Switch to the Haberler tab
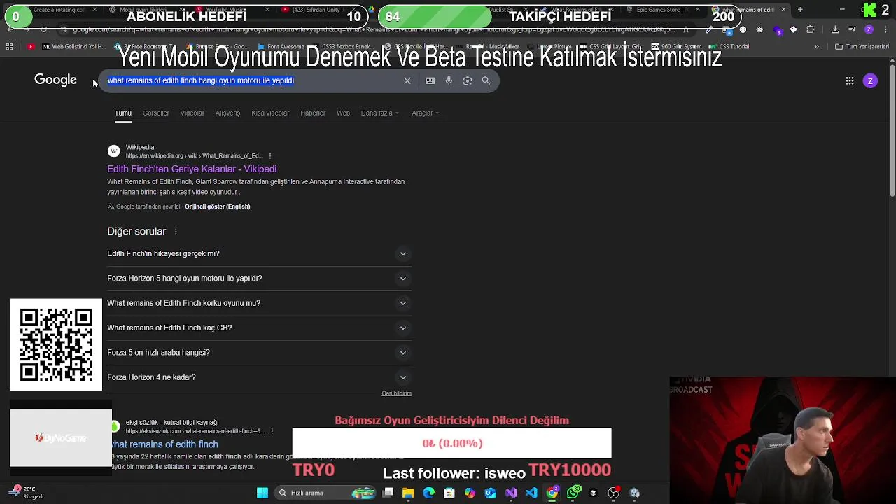The height and width of the screenshot is (504, 896). pos(313,113)
